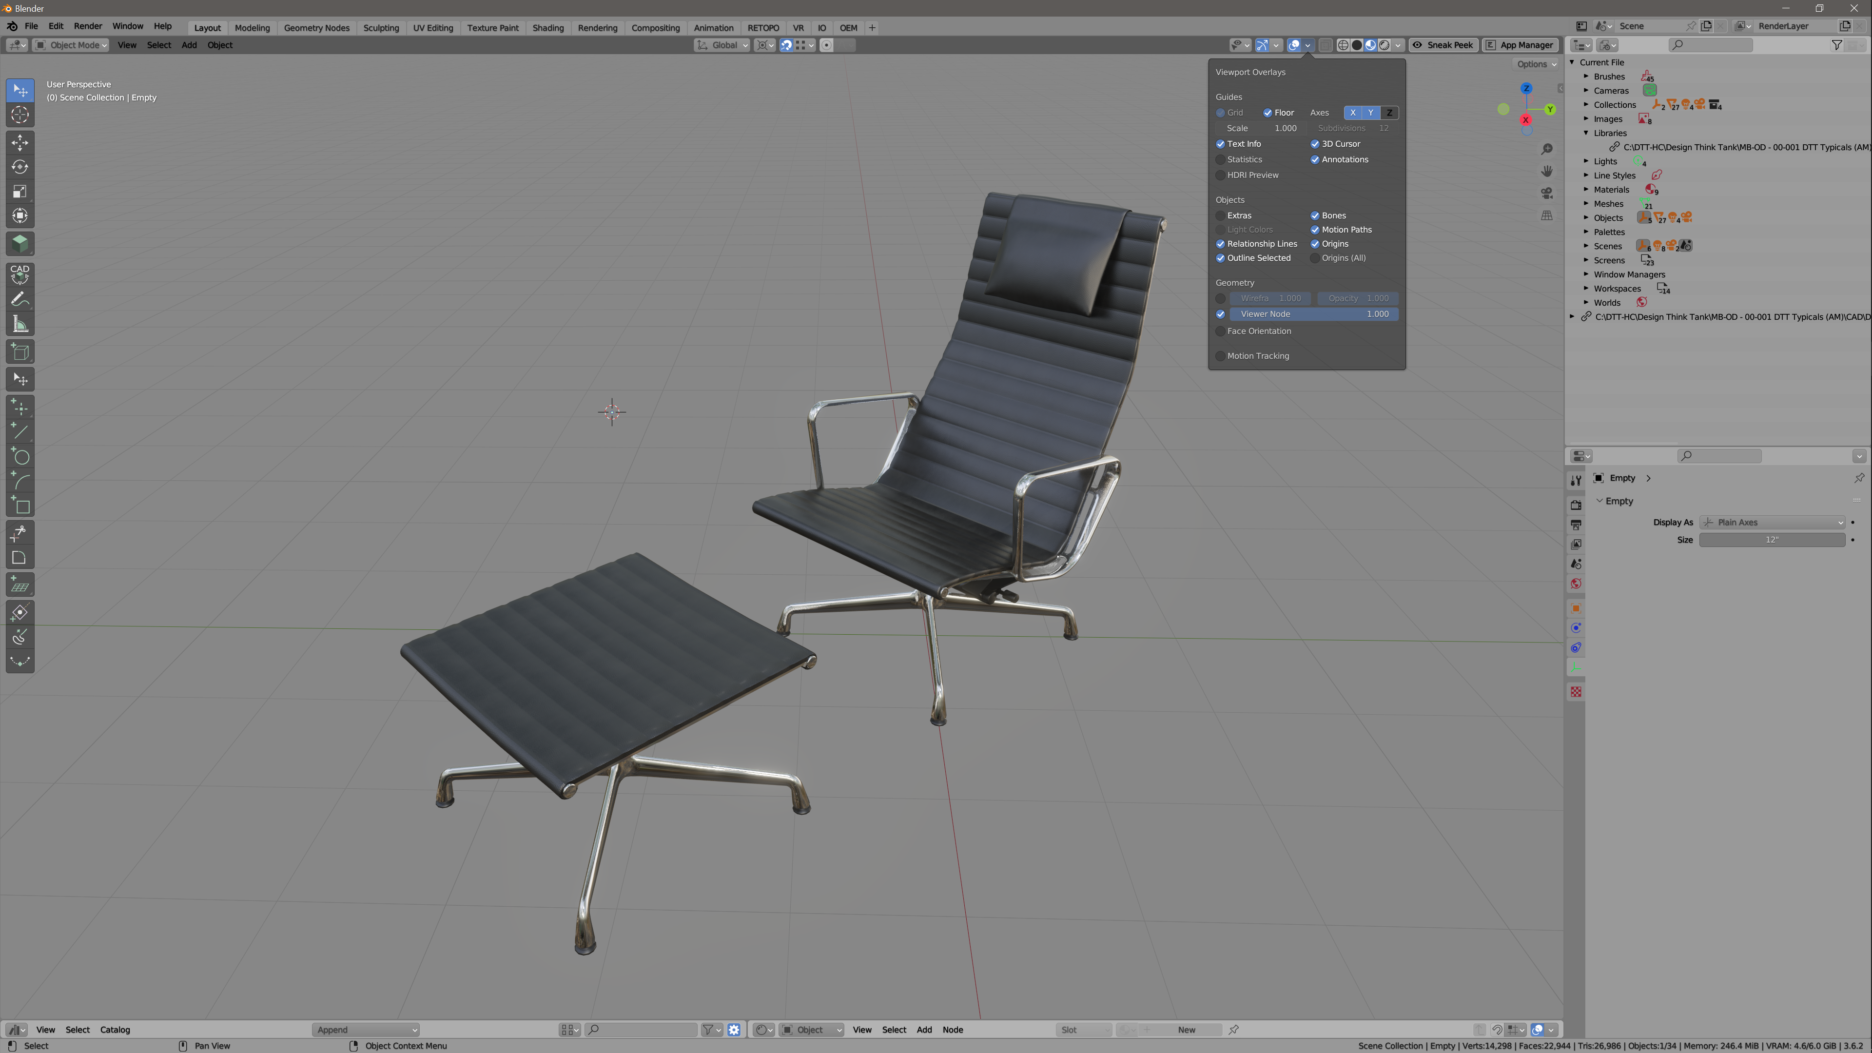Open the Render menu

[88, 26]
